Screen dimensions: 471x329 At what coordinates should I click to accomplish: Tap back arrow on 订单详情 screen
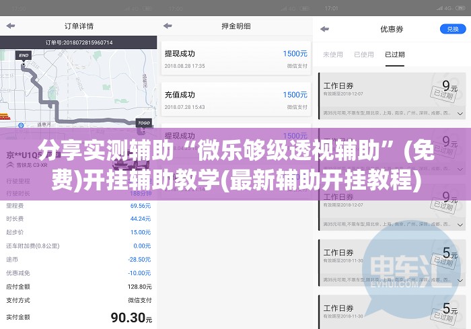click(x=11, y=26)
